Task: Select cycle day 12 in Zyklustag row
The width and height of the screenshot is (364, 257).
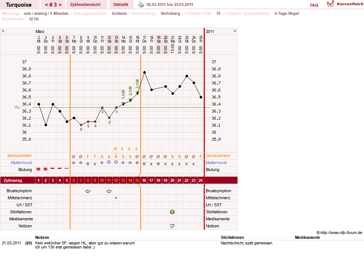Action: pyautogui.click(x=116, y=180)
